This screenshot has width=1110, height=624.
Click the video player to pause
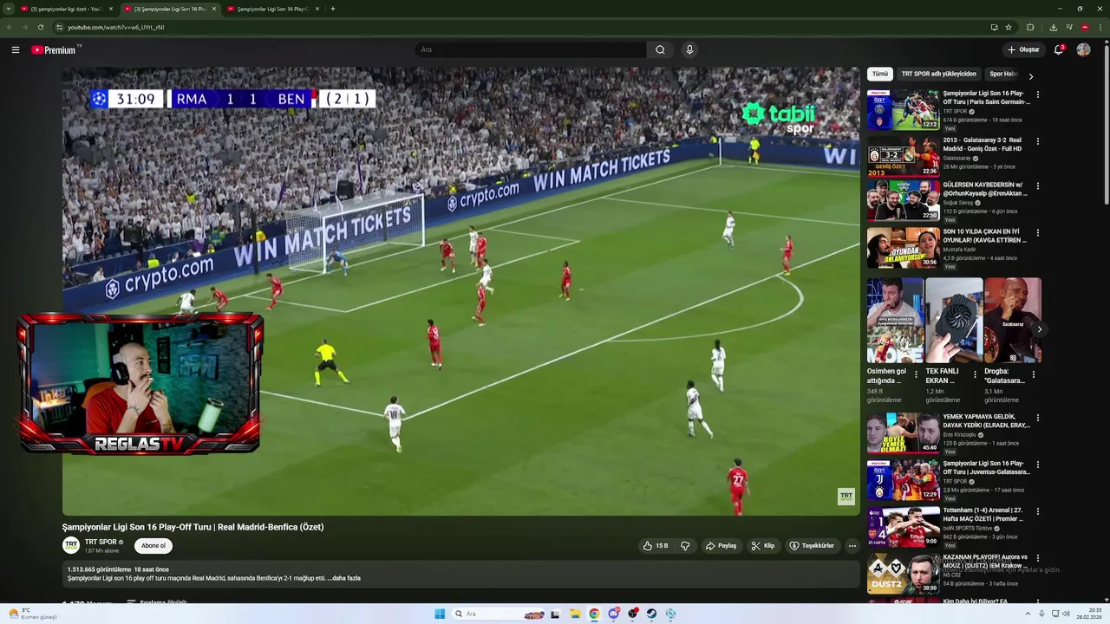pyautogui.click(x=460, y=291)
